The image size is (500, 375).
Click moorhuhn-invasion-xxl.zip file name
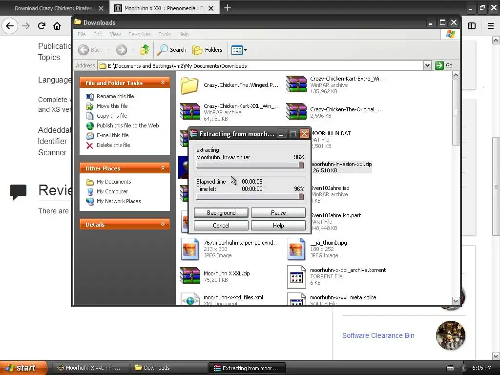click(341, 164)
